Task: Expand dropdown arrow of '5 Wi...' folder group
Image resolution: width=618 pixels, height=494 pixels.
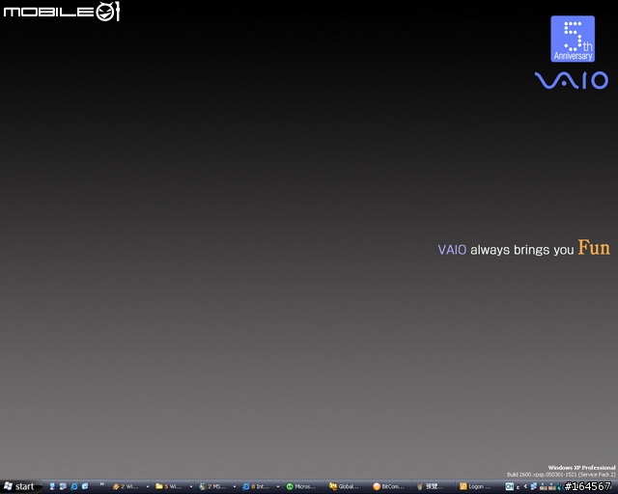Action: (x=191, y=487)
